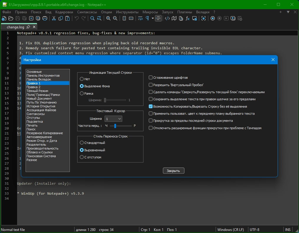Click the Cut scissors icon

[x=54, y=18]
